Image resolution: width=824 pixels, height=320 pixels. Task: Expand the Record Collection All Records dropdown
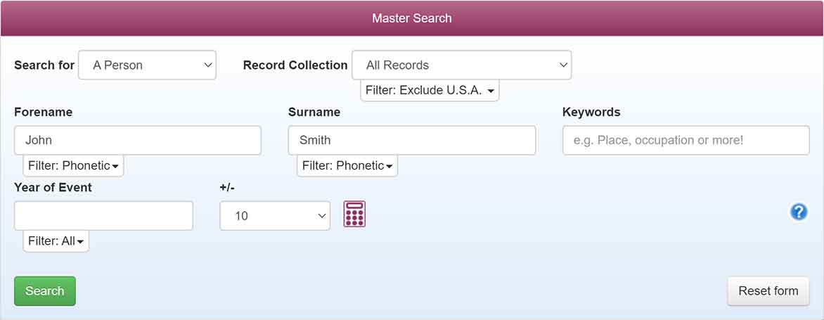tap(461, 65)
